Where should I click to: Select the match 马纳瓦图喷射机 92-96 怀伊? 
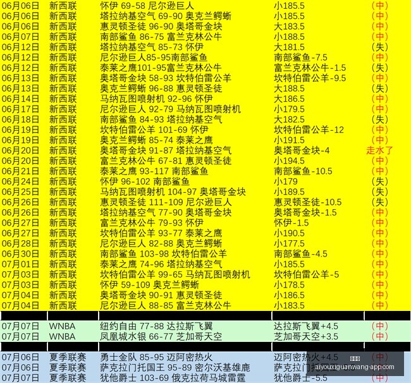coord(156,99)
